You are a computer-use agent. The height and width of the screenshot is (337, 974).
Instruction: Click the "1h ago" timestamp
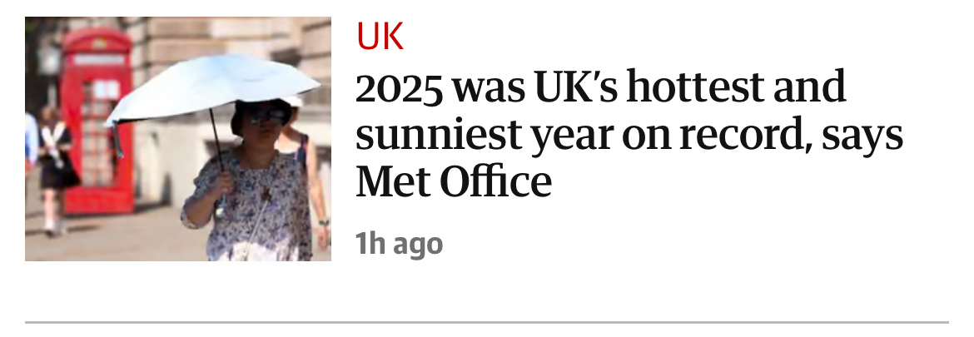click(x=399, y=245)
